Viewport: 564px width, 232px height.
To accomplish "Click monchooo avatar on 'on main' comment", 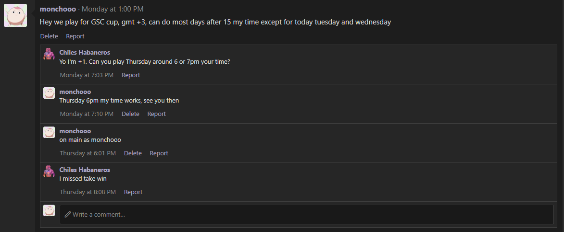I will click(49, 132).
